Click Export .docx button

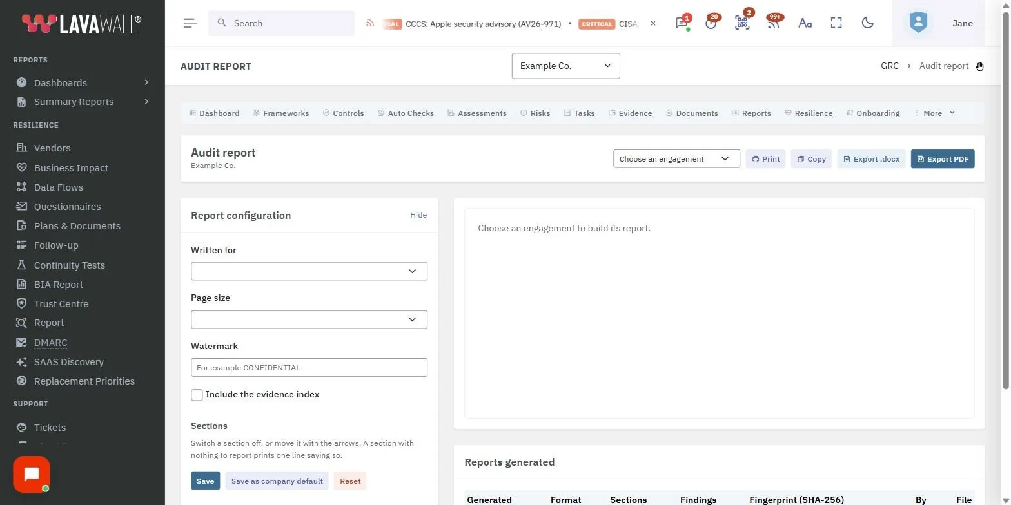pyautogui.click(x=871, y=159)
